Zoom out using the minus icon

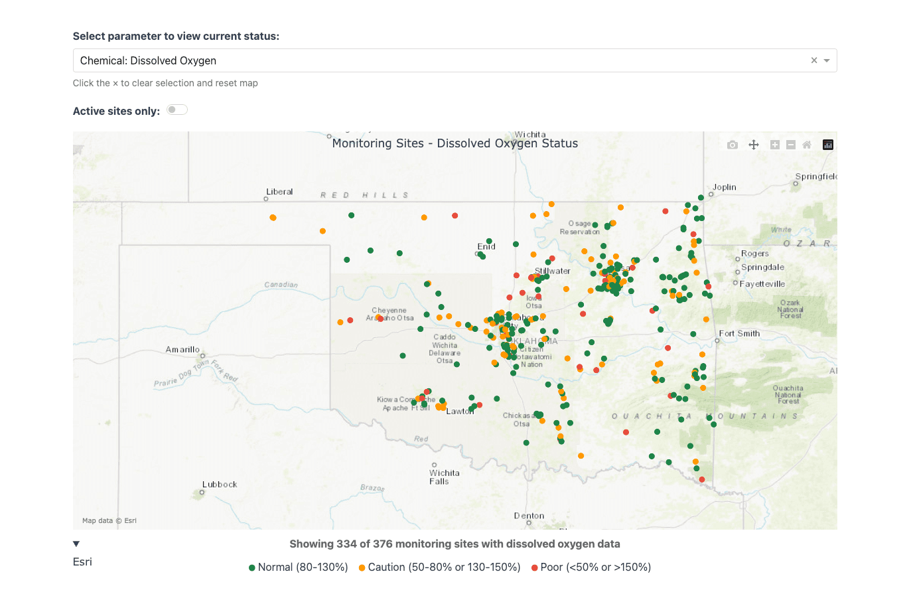pos(791,145)
